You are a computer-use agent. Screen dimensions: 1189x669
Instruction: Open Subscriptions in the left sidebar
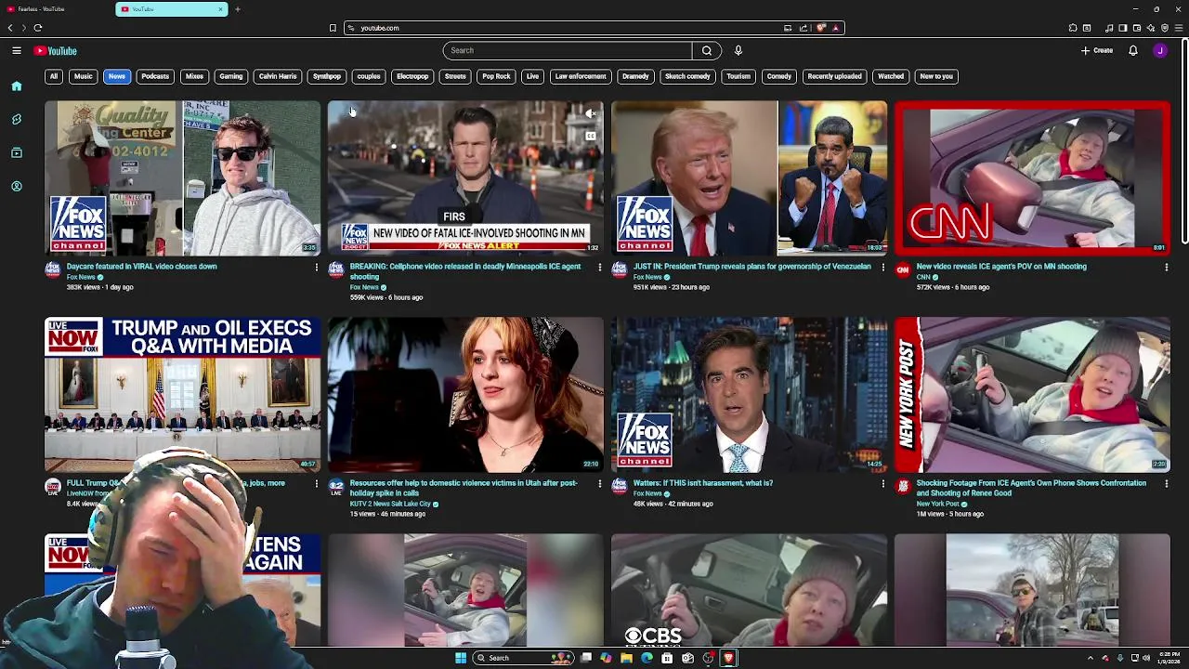click(17, 152)
